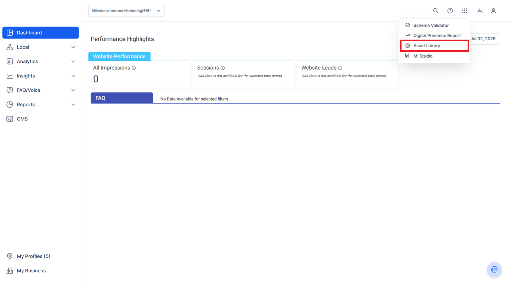
Task: Open the user profile icon
Action: 493,11
